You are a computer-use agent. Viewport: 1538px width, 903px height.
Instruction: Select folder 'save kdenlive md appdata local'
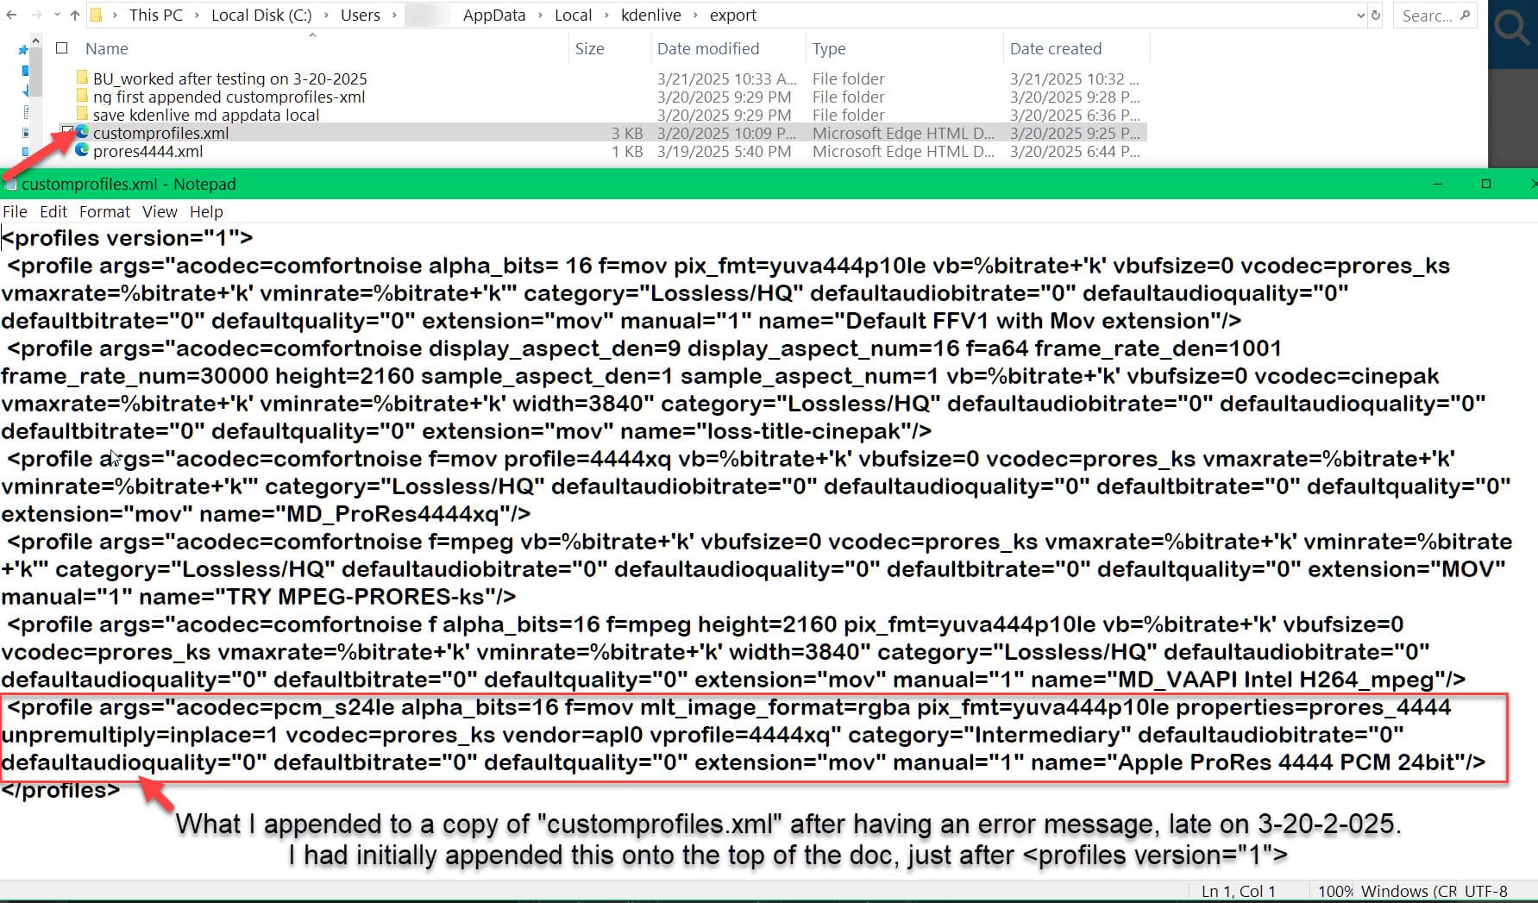coord(206,115)
